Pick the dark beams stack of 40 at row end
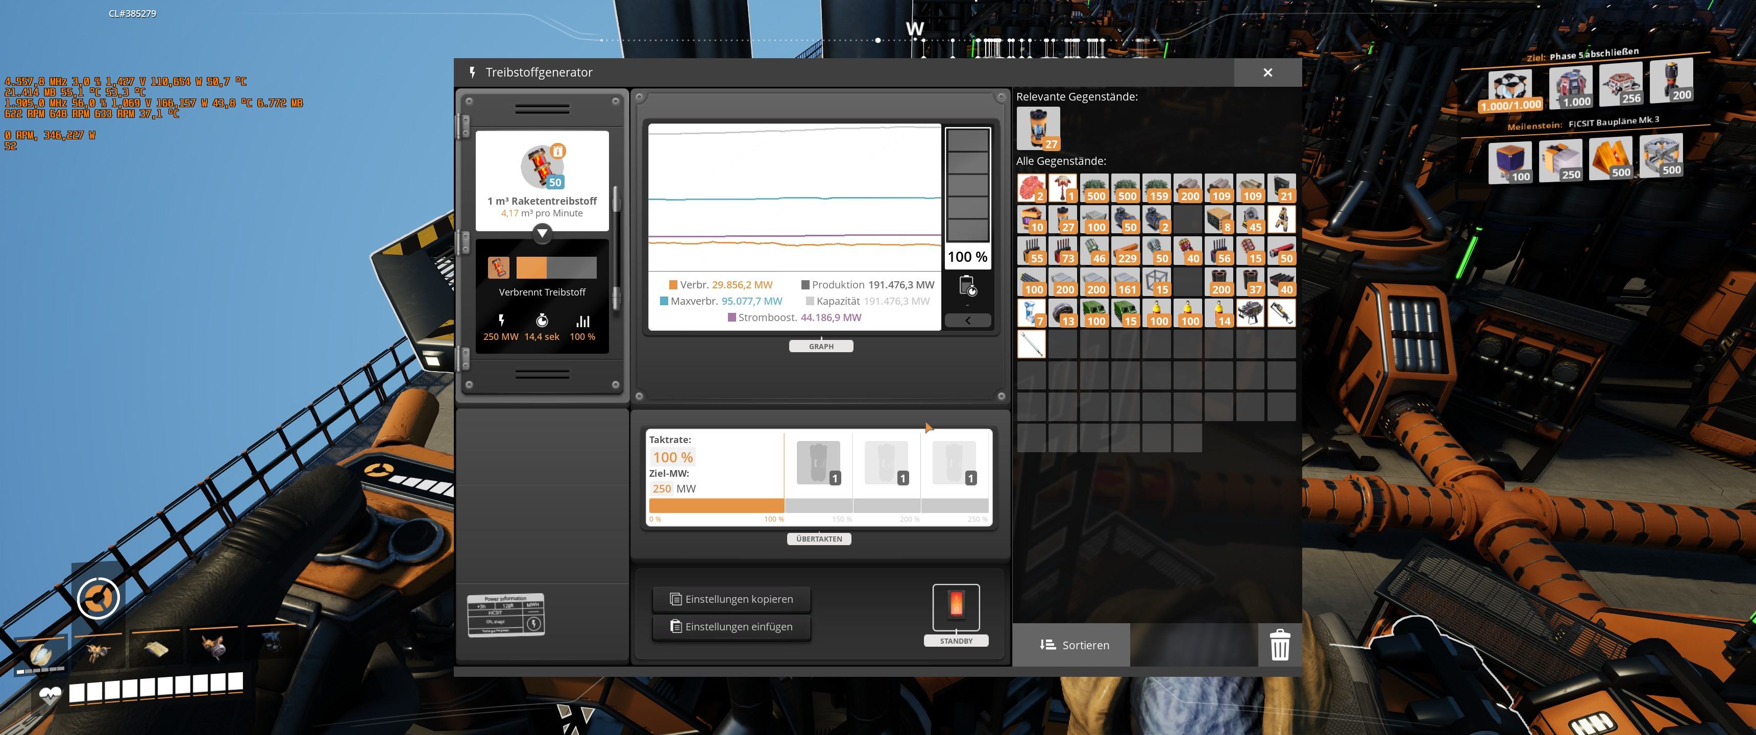This screenshot has height=735, width=1756. click(x=1282, y=282)
